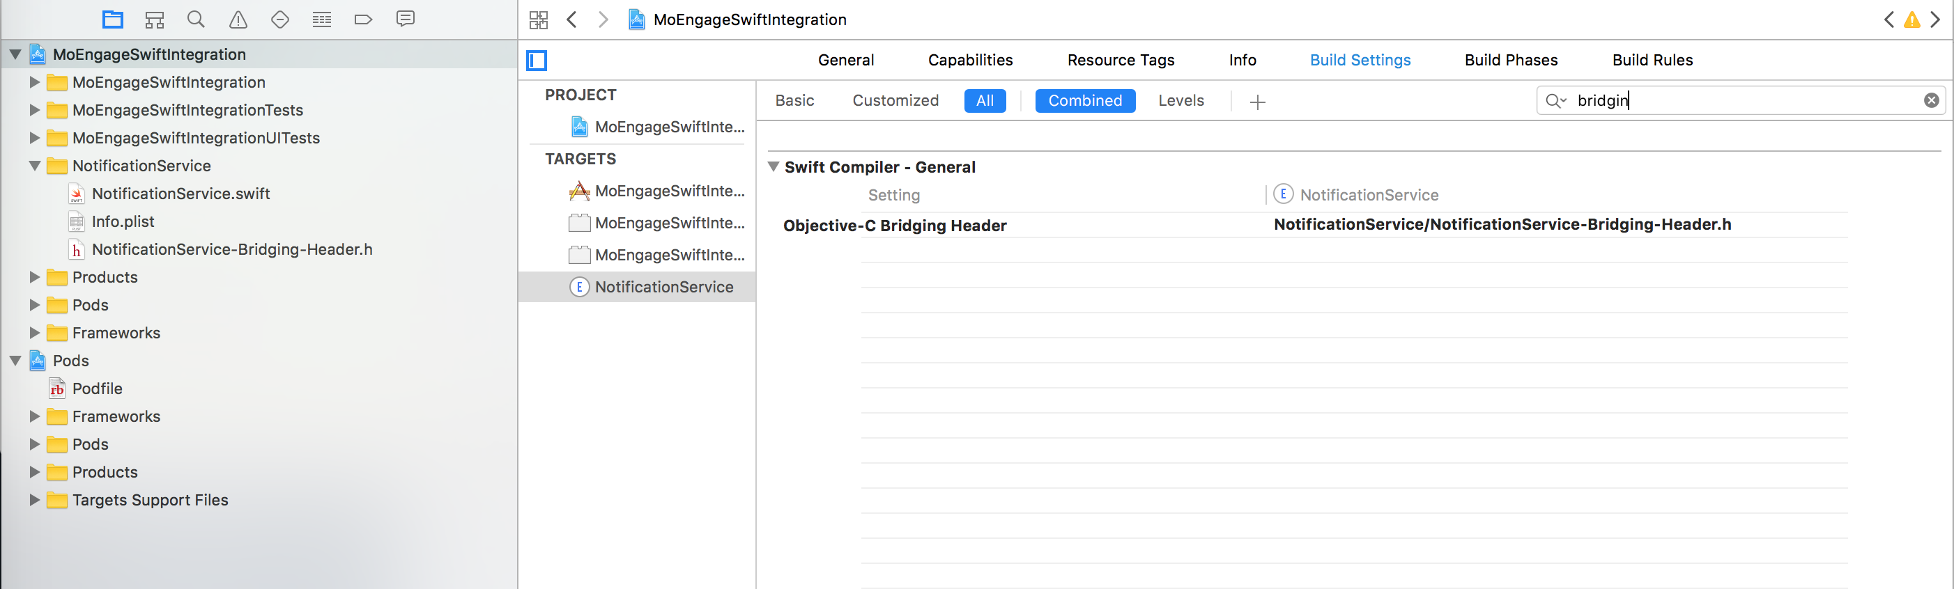Open the Symbol navigator
Image resolution: width=1954 pixels, height=589 pixels.
point(155,19)
